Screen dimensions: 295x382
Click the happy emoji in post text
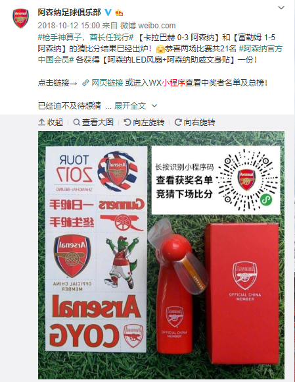point(160,49)
